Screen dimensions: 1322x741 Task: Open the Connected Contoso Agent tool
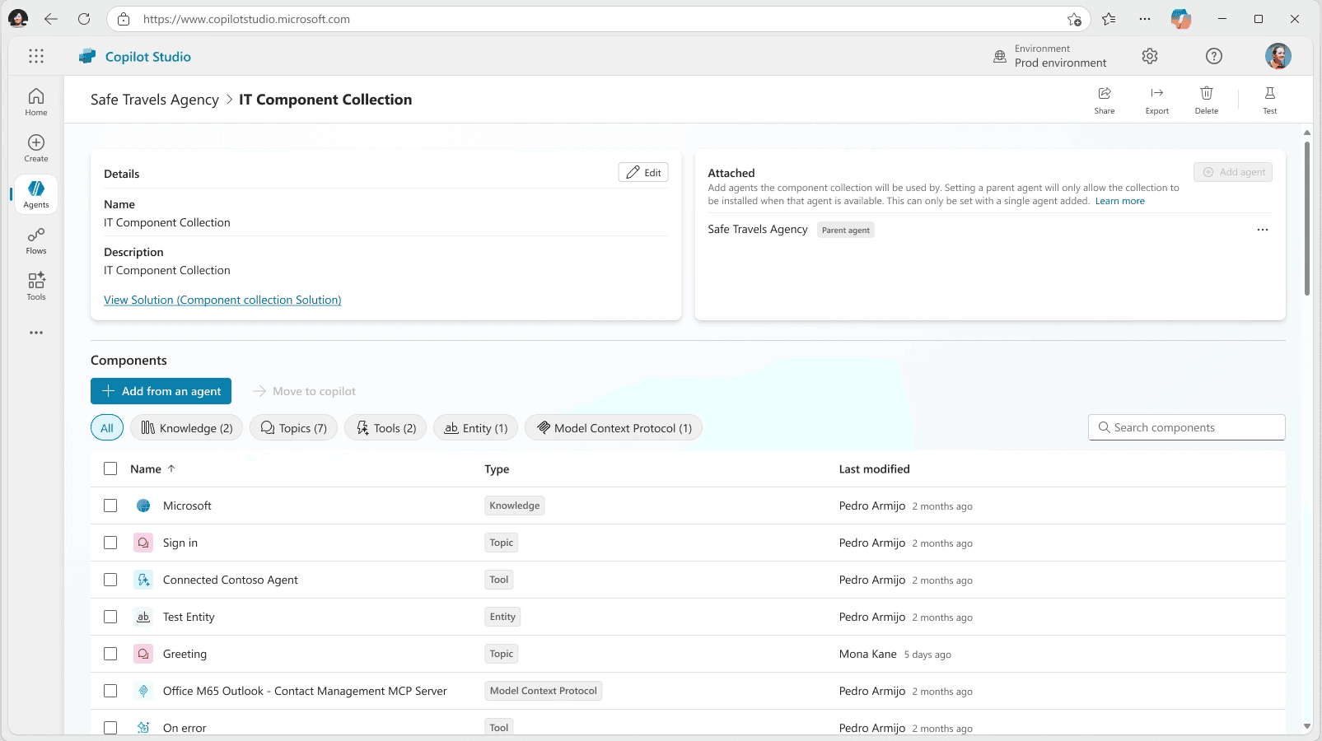click(x=231, y=580)
